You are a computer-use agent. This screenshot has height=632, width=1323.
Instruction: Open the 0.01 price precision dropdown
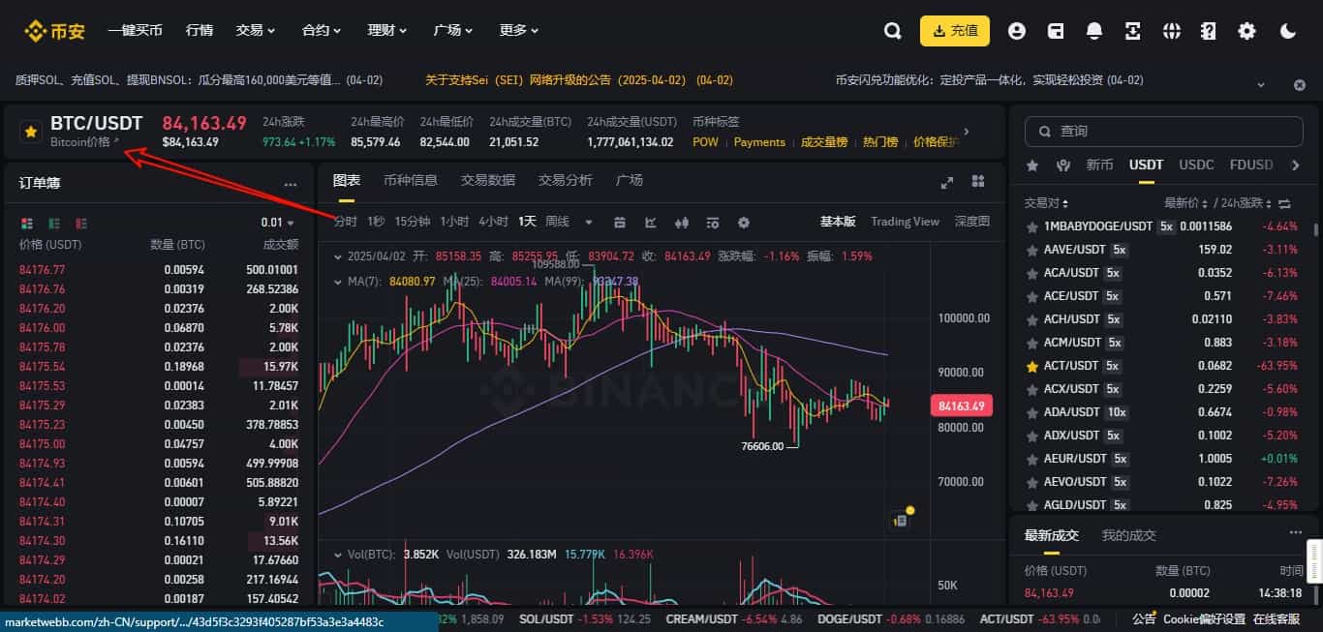[x=280, y=222]
